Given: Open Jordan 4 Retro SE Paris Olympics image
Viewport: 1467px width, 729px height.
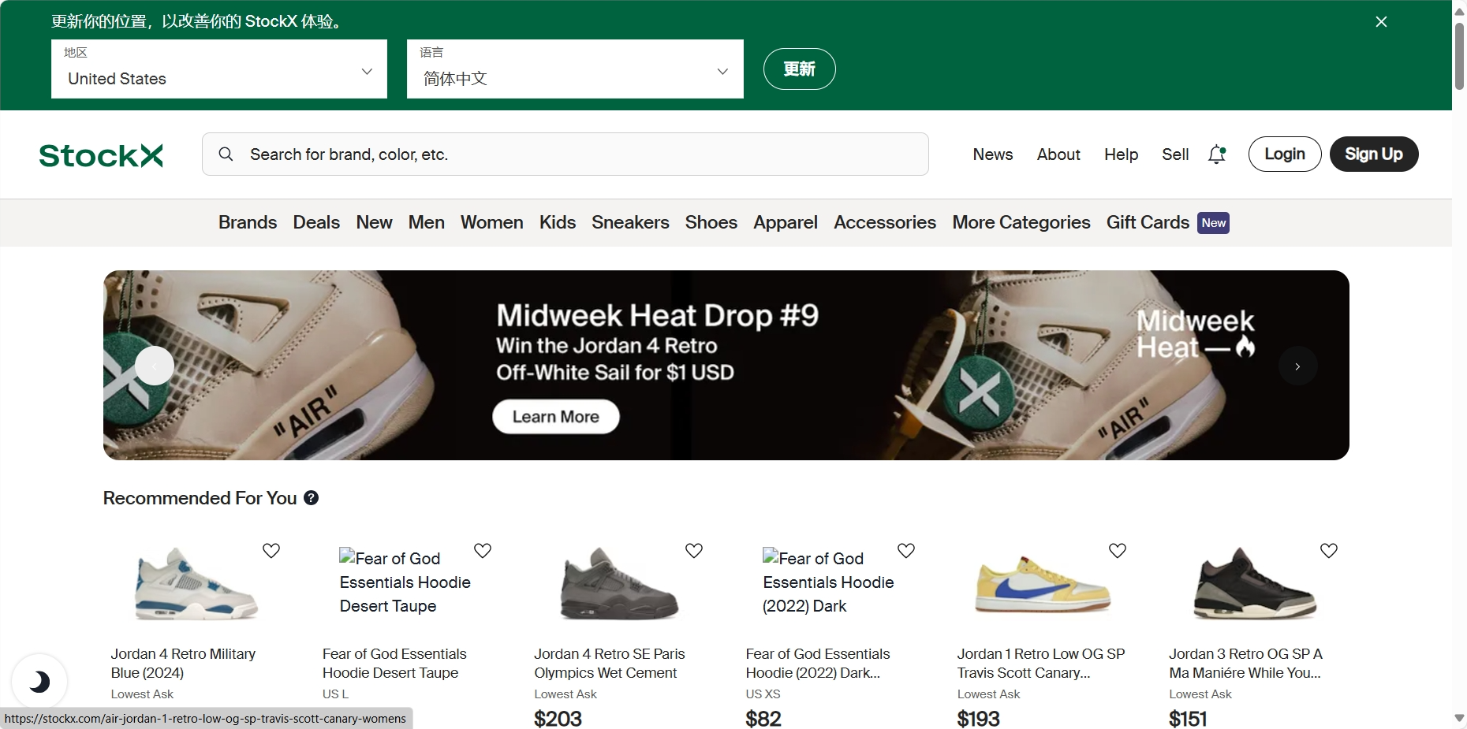Looking at the screenshot, I should tap(619, 584).
